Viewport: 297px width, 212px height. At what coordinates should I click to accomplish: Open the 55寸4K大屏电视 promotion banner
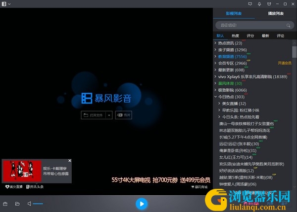[161, 180]
